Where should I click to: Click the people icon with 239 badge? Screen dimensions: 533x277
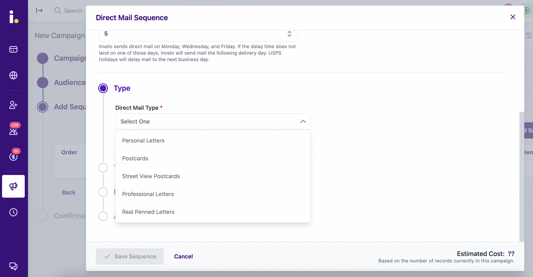click(13, 131)
